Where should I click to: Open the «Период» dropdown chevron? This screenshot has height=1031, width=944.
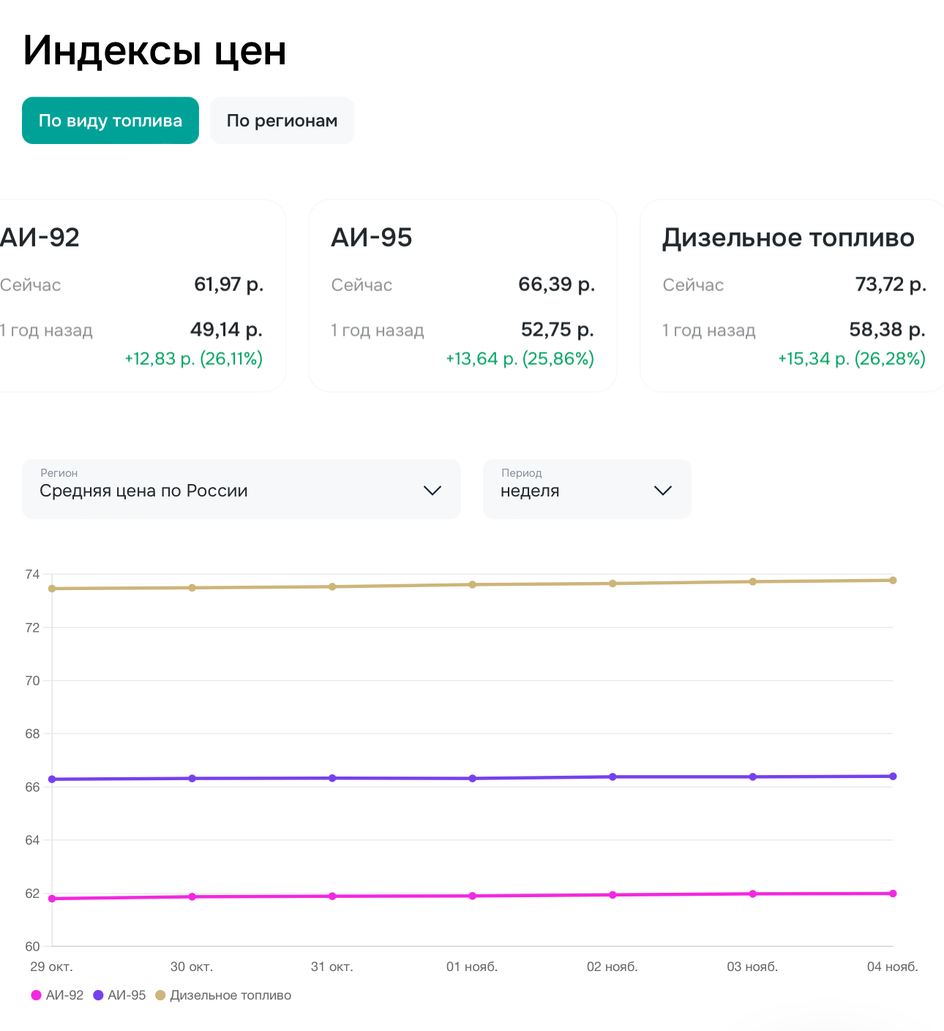click(x=662, y=491)
